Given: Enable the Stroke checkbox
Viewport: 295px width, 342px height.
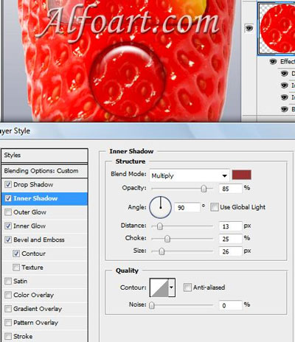Looking at the screenshot, I should point(8,336).
